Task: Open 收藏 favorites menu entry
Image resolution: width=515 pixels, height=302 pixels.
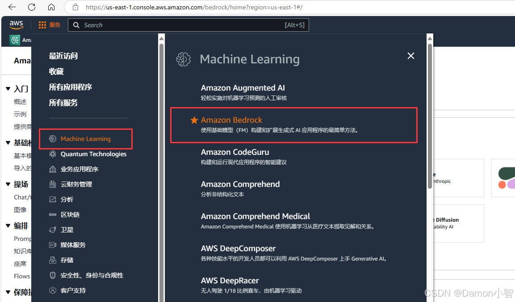Action: [56, 71]
